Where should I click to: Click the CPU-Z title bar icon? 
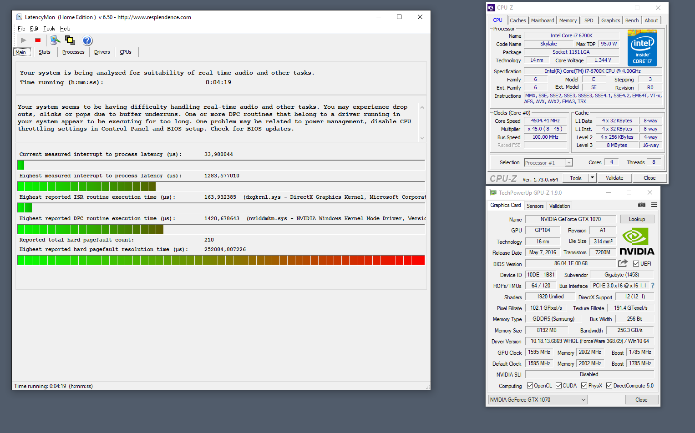click(491, 8)
